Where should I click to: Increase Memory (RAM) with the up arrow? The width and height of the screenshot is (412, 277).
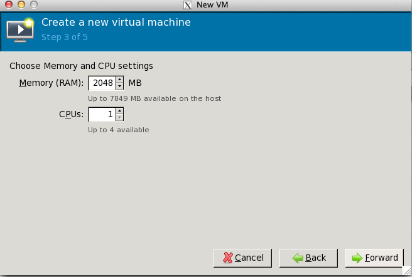click(119, 80)
